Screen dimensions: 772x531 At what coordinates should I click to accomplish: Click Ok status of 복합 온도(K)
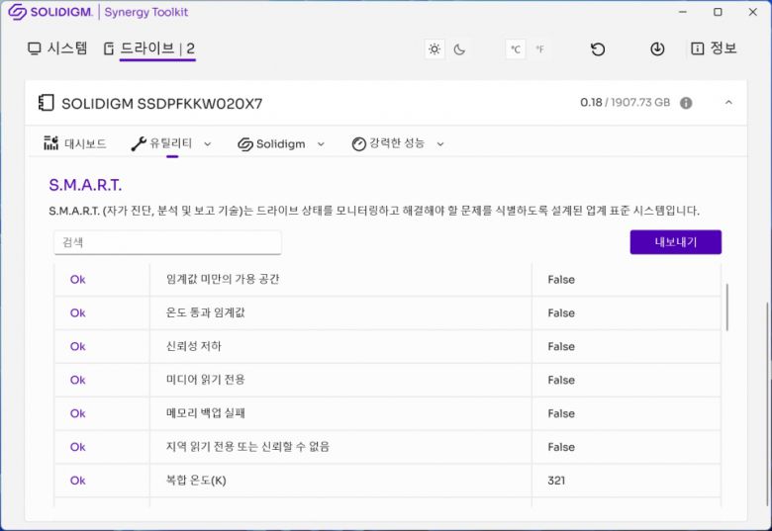pyautogui.click(x=78, y=481)
